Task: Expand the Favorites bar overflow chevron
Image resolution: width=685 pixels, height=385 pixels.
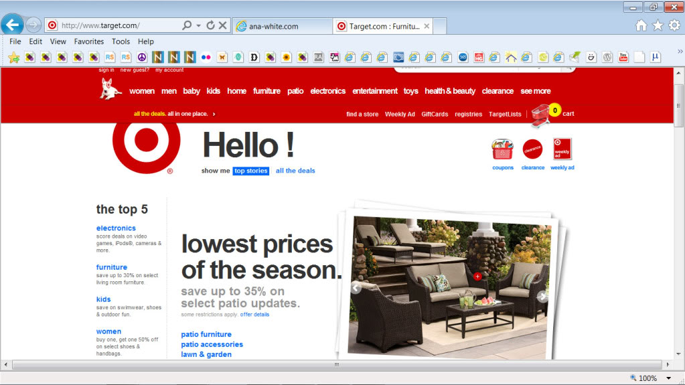Action: (x=680, y=52)
